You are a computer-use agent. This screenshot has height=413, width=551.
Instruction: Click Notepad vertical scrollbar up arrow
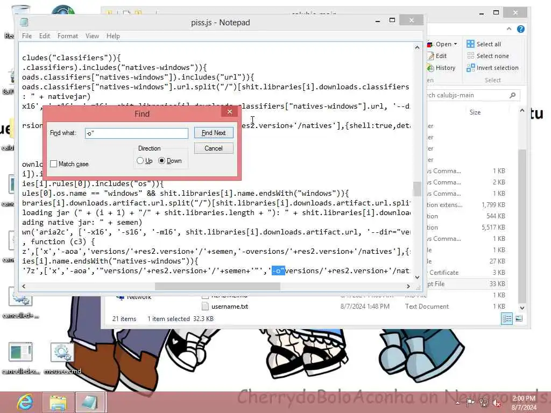click(x=417, y=47)
